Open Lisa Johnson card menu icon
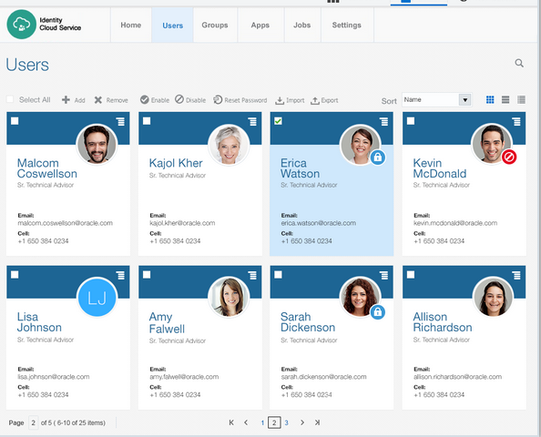The image size is (541, 437). [120, 275]
